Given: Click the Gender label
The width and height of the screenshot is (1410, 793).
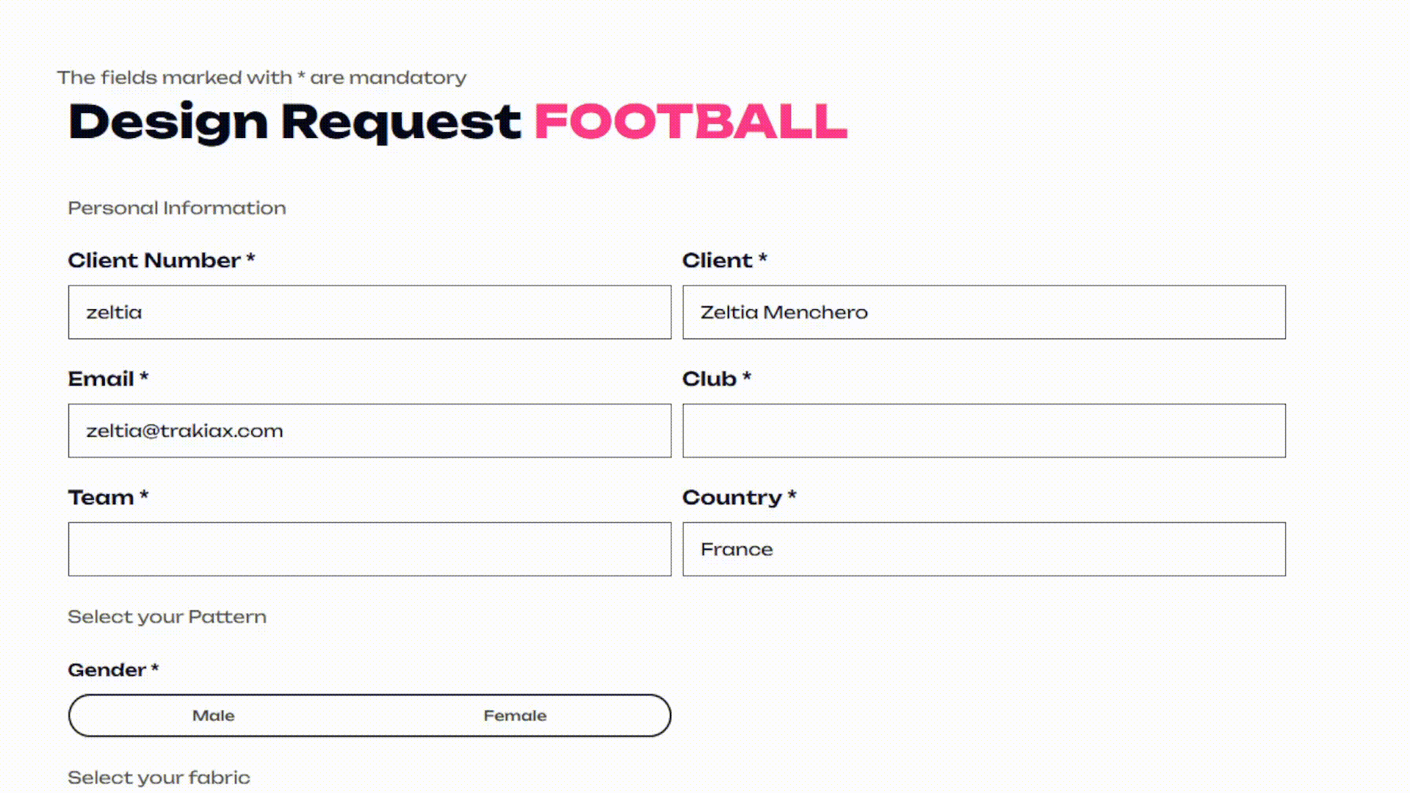Looking at the screenshot, I should (x=107, y=670).
